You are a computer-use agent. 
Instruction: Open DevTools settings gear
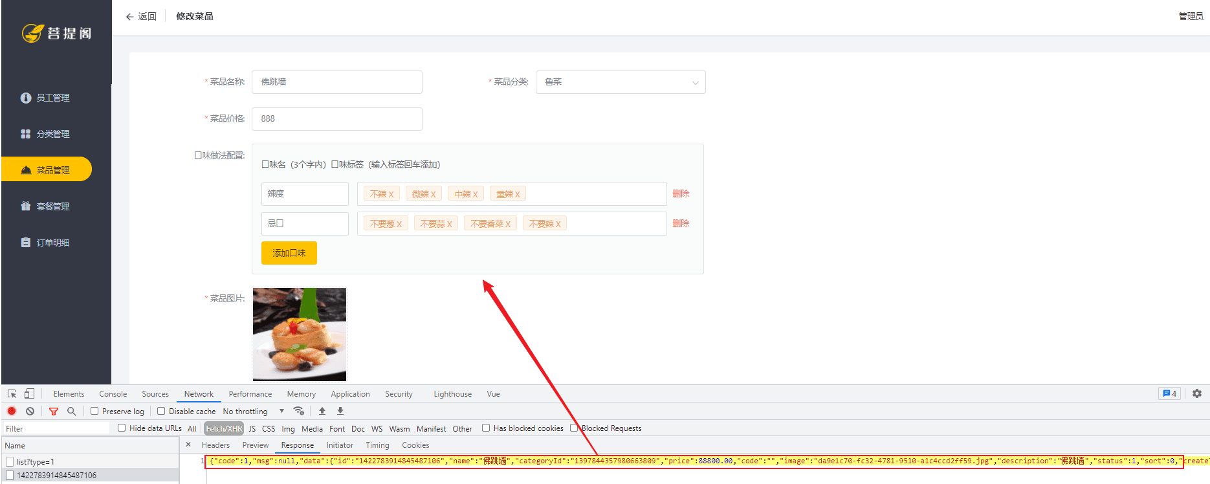pos(1196,393)
